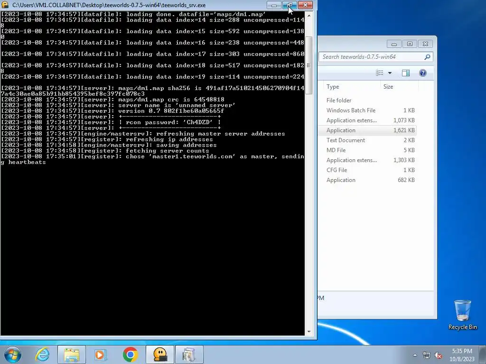The width and height of the screenshot is (486, 364).
Task: Launch Windows Media Player from taskbar
Action: click(x=100, y=355)
